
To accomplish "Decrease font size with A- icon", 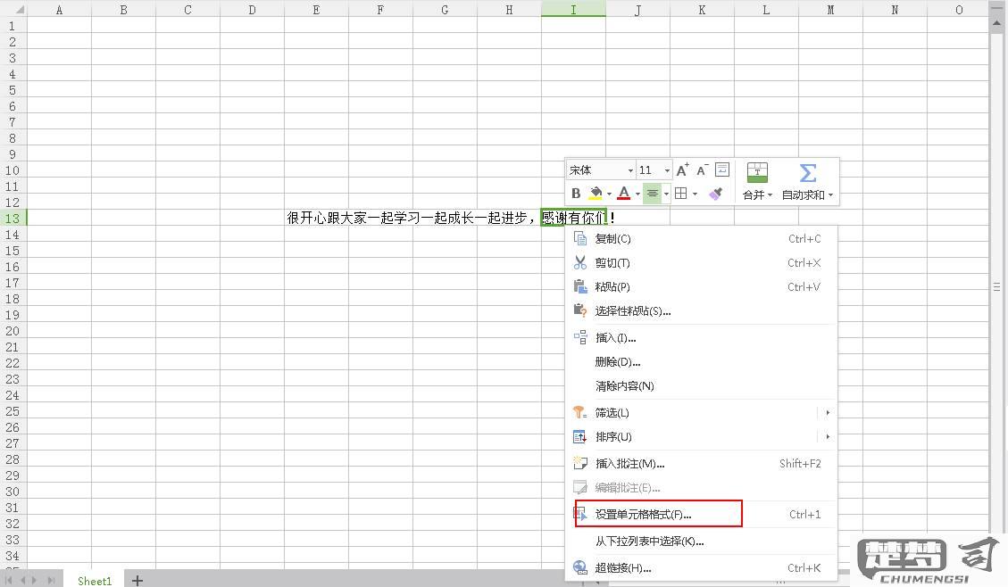I will [702, 169].
